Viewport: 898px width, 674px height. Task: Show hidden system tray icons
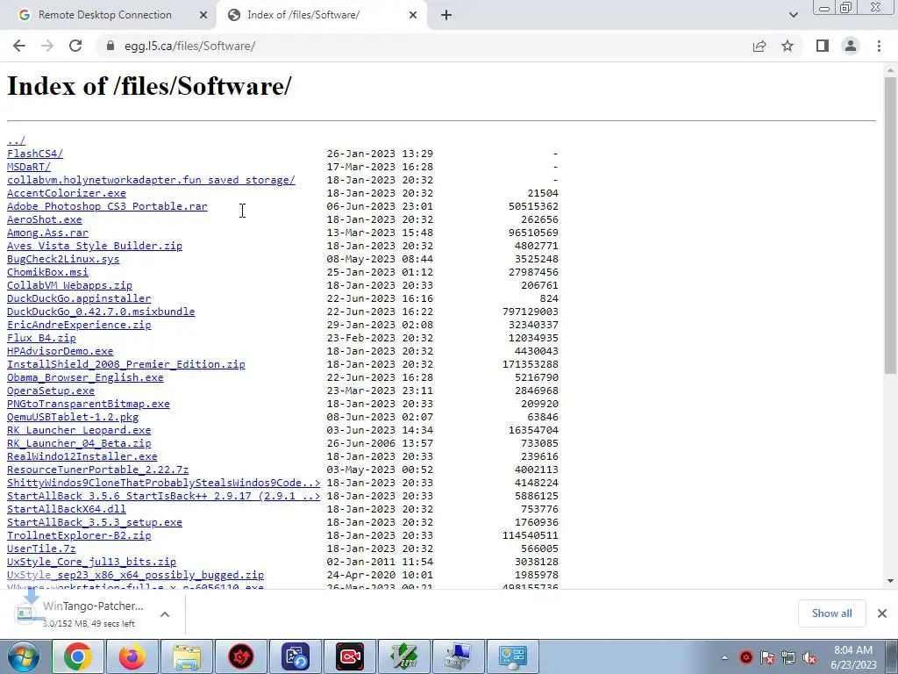tap(724, 657)
